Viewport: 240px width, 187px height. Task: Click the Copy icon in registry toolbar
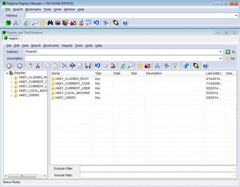(x=47, y=66)
